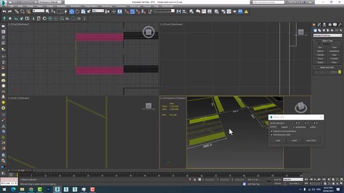Select the Lights category in Create panel
This screenshot has width=344, height=193.
click(324, 31)
